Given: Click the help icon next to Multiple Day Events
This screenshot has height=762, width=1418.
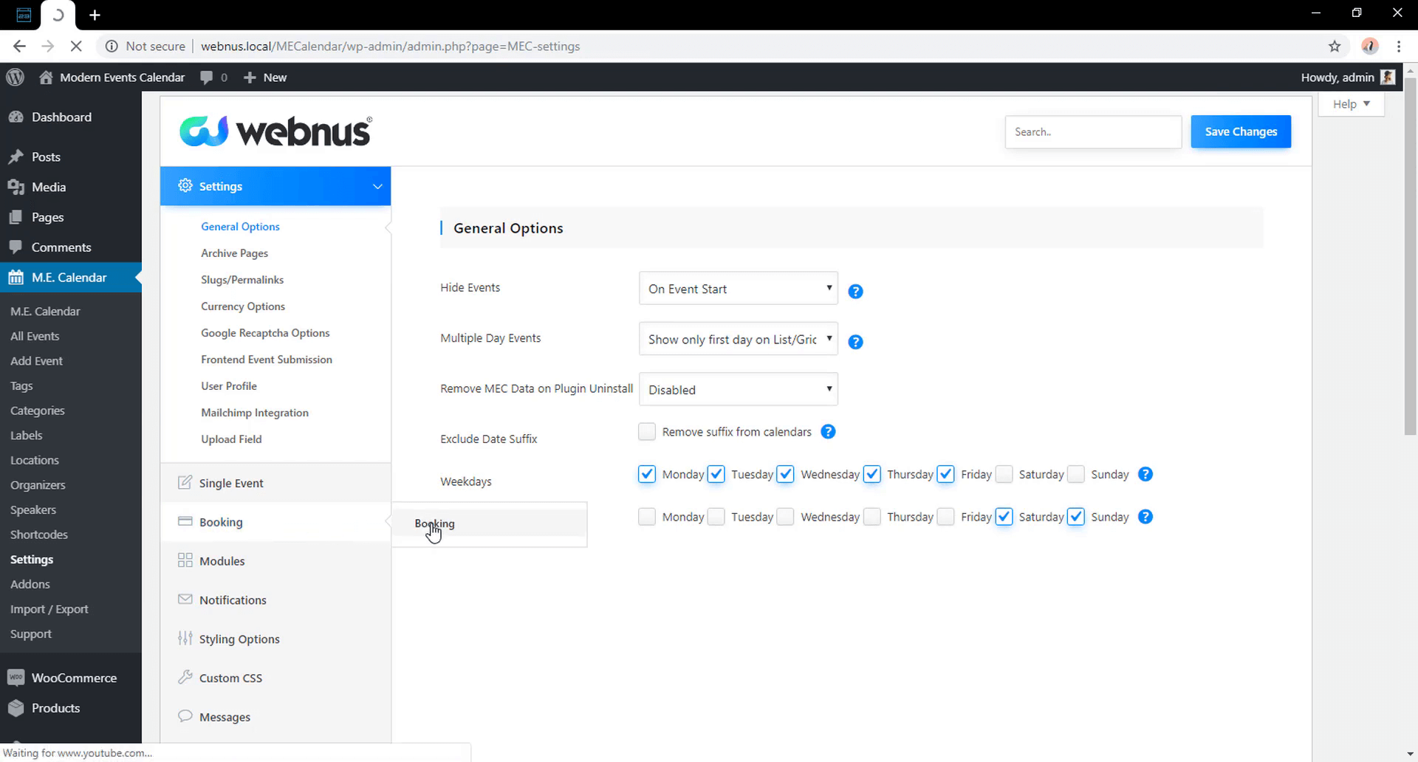Looking at the screenshot, I should 855,342.
